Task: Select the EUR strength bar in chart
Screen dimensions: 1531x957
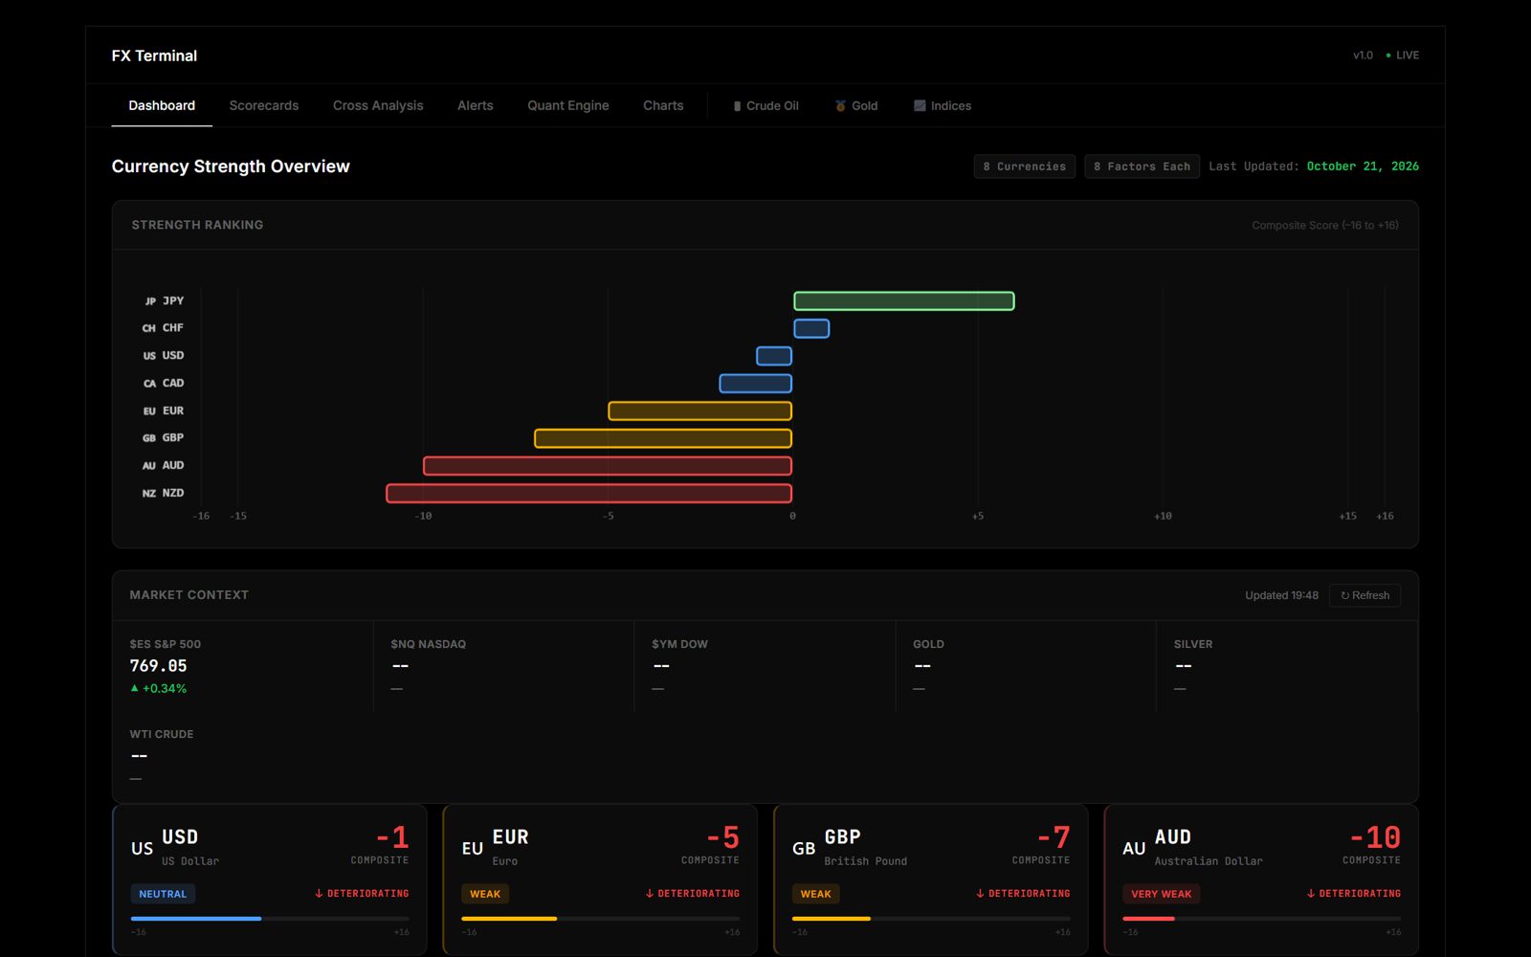Action: coord(700,411)
